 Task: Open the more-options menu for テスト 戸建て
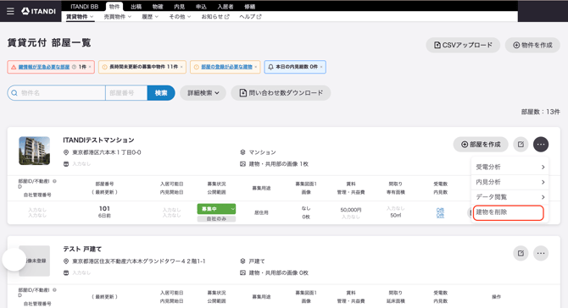pyautogui.click(x=541, y=253)
